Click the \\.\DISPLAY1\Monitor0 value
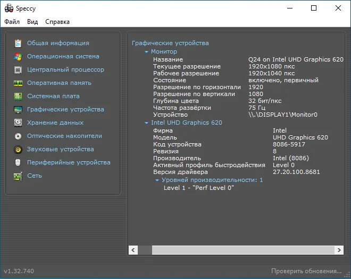The height and width of the screenshot is (279, 351). (283, 115)
